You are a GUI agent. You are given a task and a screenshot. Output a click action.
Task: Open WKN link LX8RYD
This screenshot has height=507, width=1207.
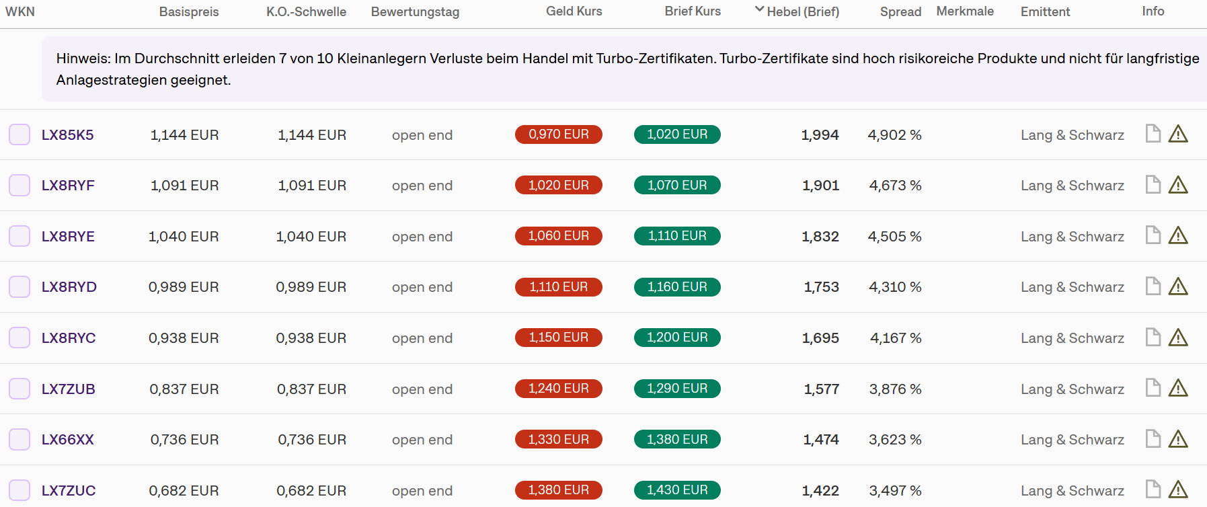coord(69,287)
